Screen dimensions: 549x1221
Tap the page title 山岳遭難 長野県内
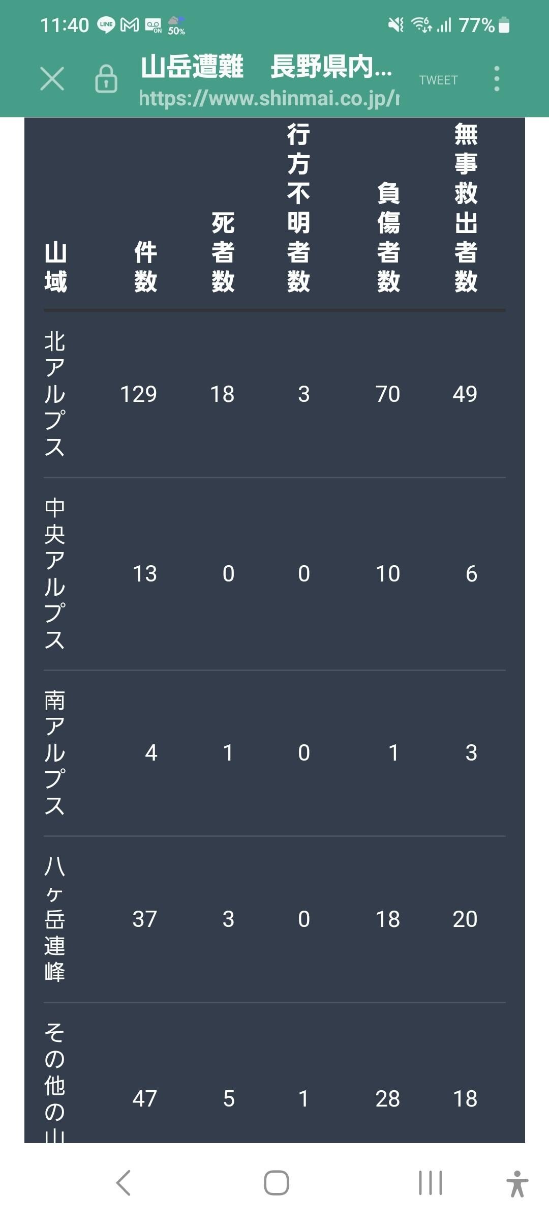click(x=266, y=67)
